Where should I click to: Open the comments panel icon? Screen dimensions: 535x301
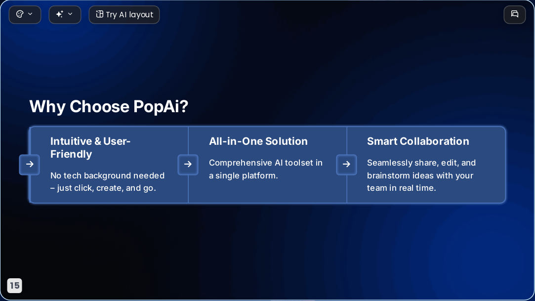coord(515,15)
